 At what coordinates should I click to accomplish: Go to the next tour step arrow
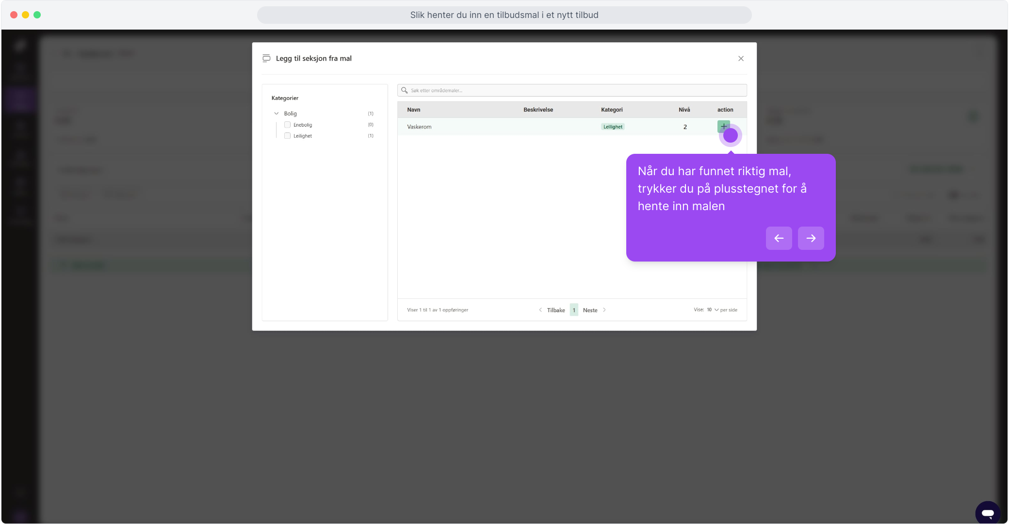click(811, 238)
